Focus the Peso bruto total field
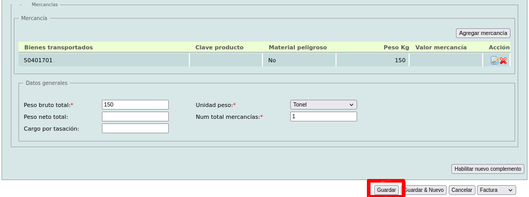Viewport: 529px width, 197px height. tap(135, 104)
